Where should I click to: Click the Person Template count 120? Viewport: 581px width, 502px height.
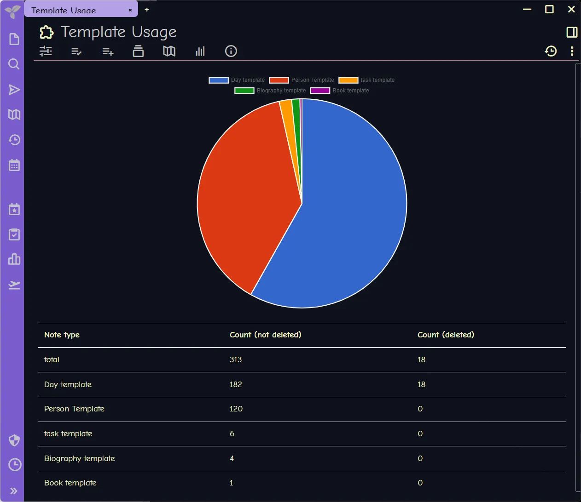click(x=236, y=409)
